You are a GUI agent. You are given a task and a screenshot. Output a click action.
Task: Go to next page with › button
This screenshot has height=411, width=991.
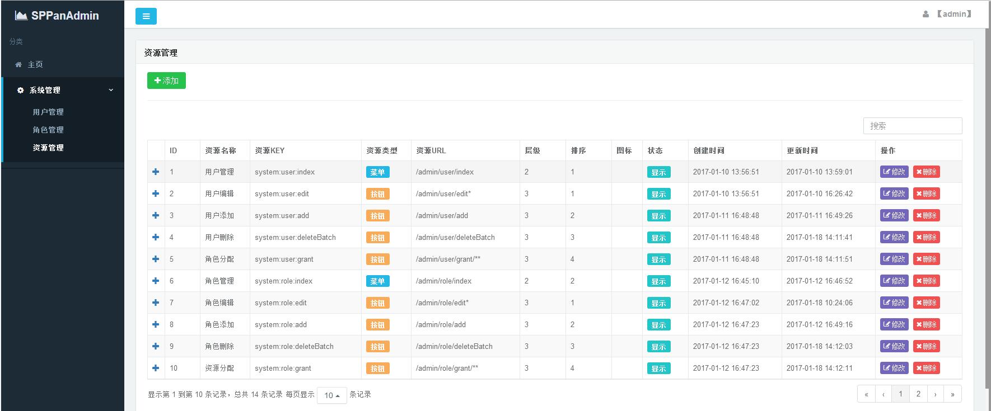936,394
